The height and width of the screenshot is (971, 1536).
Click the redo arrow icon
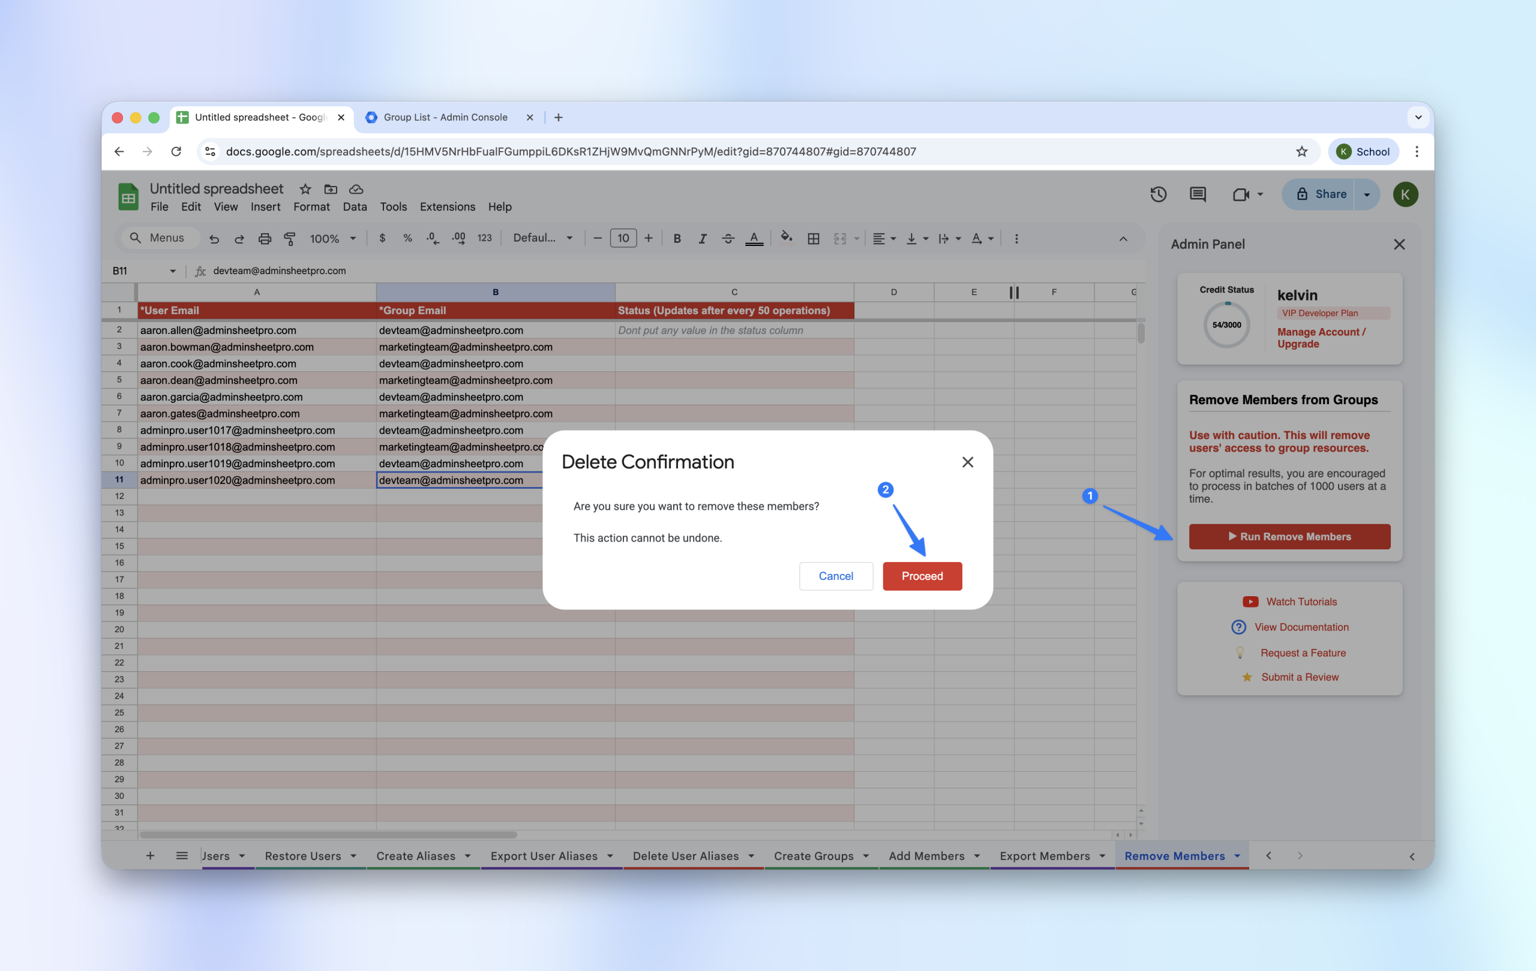(239, 239)
